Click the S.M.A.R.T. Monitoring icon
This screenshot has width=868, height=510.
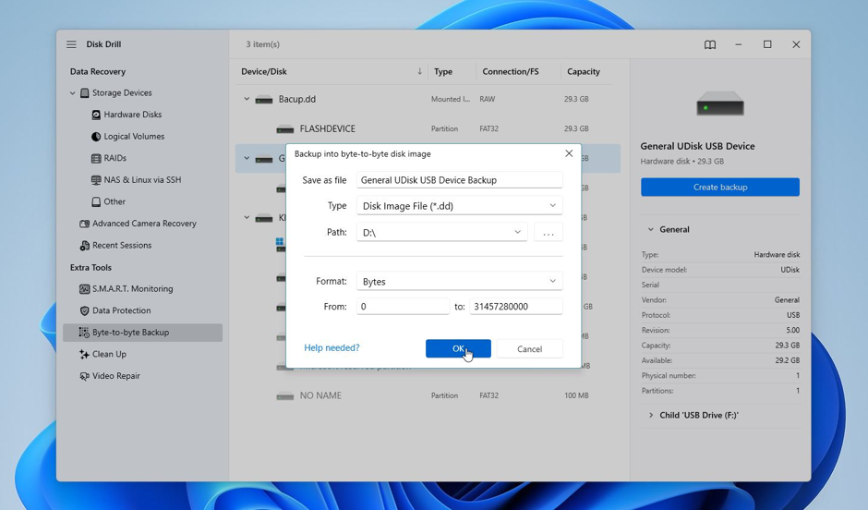pos(84,289)
